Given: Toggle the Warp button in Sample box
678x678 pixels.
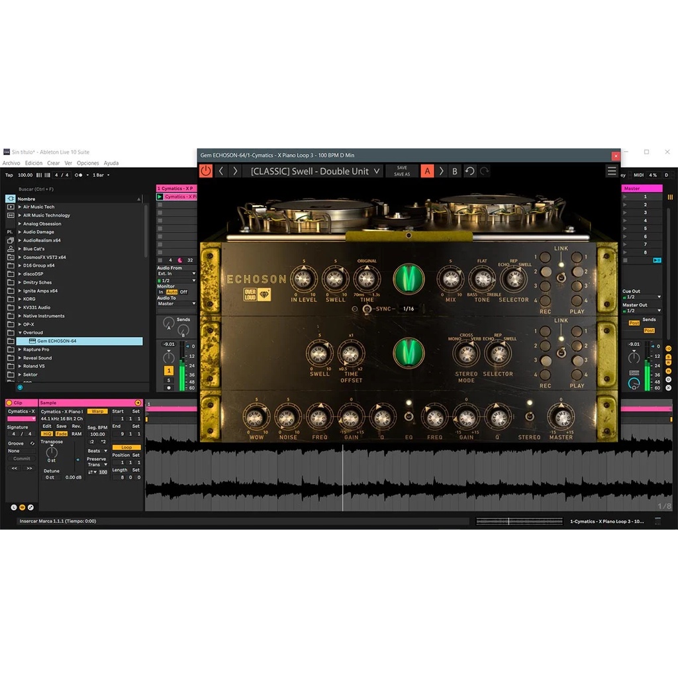Looking at the screenshot, I should 97,411.
